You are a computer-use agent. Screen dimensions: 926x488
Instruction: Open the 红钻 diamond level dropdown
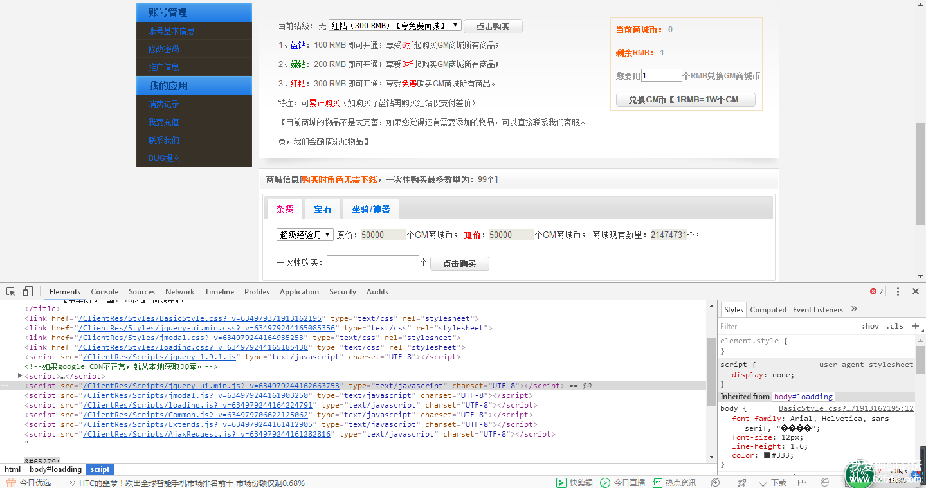[395, 26]
